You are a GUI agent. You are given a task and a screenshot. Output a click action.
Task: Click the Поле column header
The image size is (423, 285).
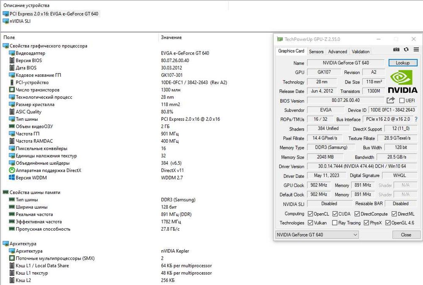(9, 38)
